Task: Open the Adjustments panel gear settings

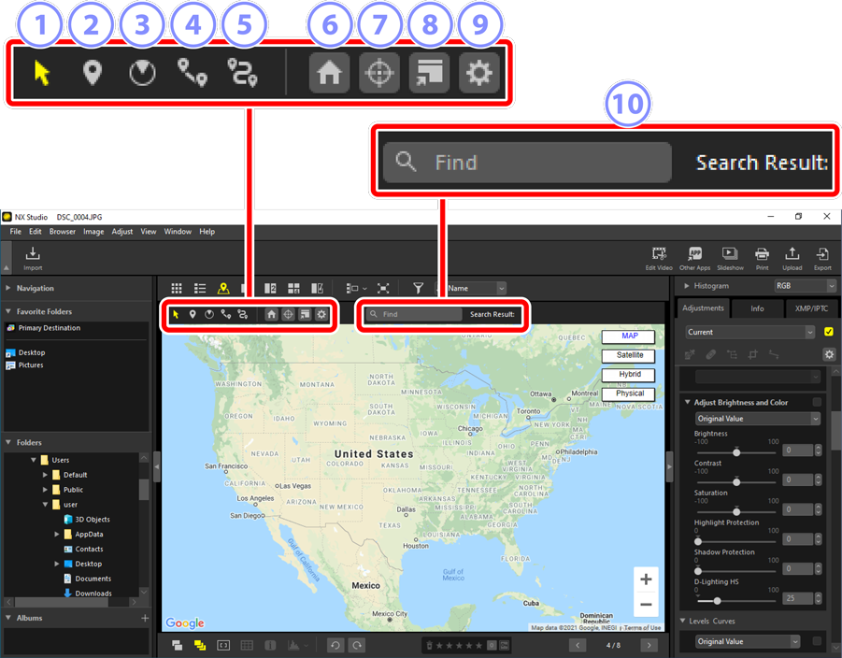Action: tap(829, 354)
